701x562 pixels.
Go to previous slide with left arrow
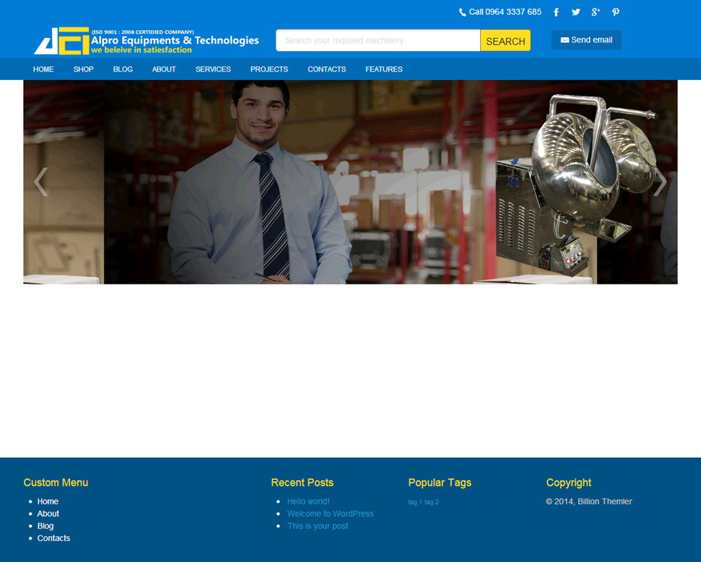41,182
